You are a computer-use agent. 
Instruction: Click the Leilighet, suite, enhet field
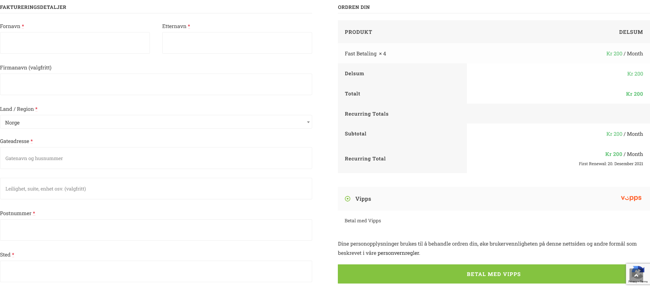coord(156,189)
